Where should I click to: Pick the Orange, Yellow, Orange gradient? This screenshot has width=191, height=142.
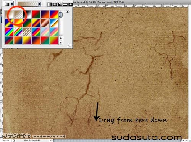coord(18,23)
